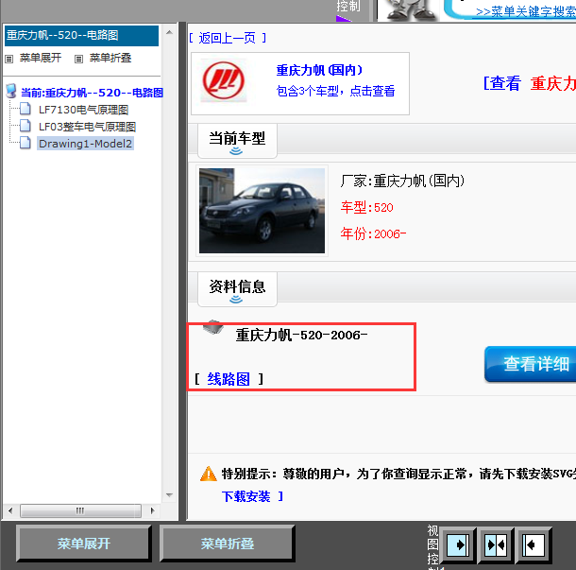576x570 pixels.
Task: Click the Lifan red logo image
Action: point(224,81)
